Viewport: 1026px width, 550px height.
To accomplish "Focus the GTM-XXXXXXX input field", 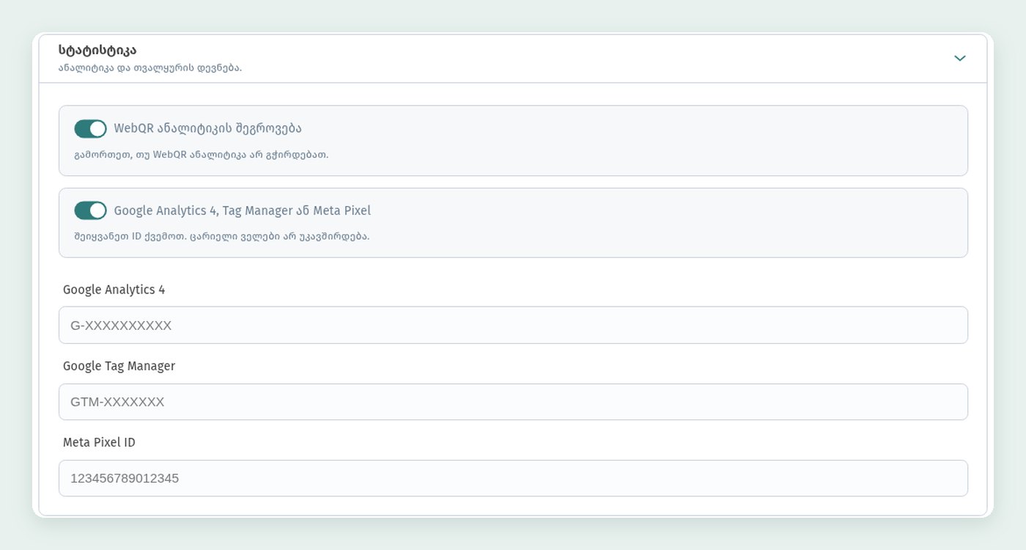I will (513, 402).
